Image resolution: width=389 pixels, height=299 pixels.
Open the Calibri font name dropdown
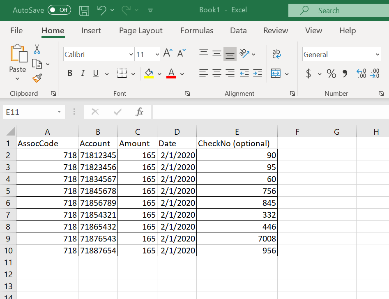[x=131, y=54]
